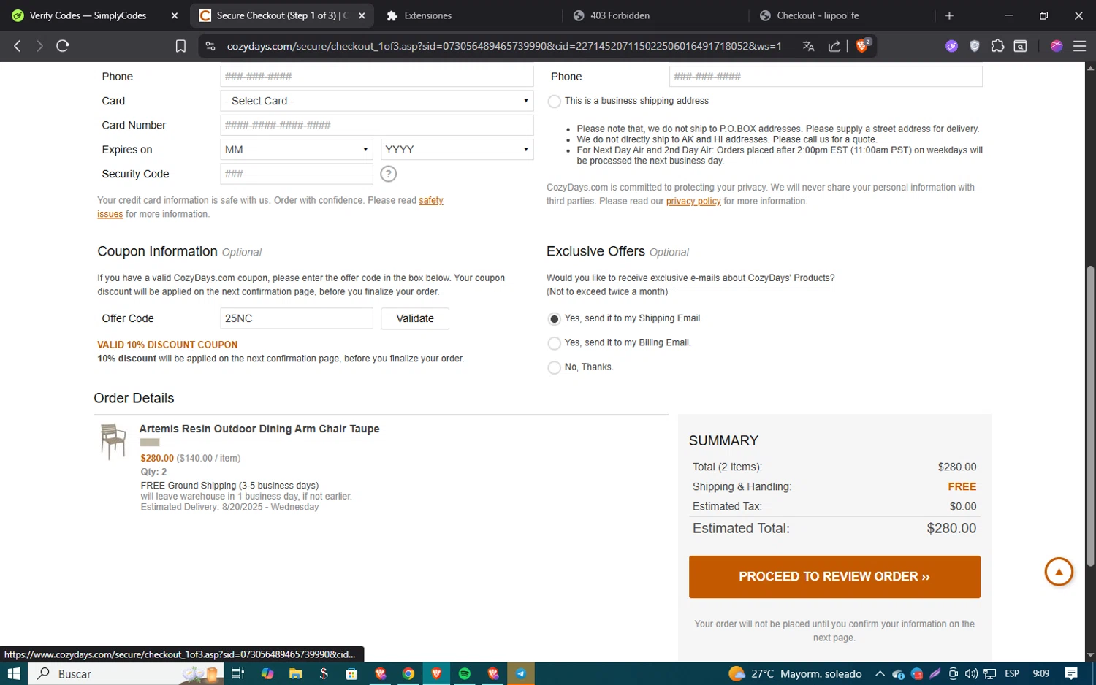Click the page vertical scrollbar thumb

pyautogui.click(x=1090, y=416)
